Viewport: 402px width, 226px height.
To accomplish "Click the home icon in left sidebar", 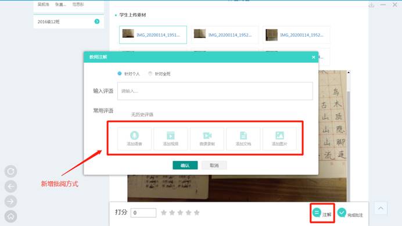I will click(x=11, y=217).
